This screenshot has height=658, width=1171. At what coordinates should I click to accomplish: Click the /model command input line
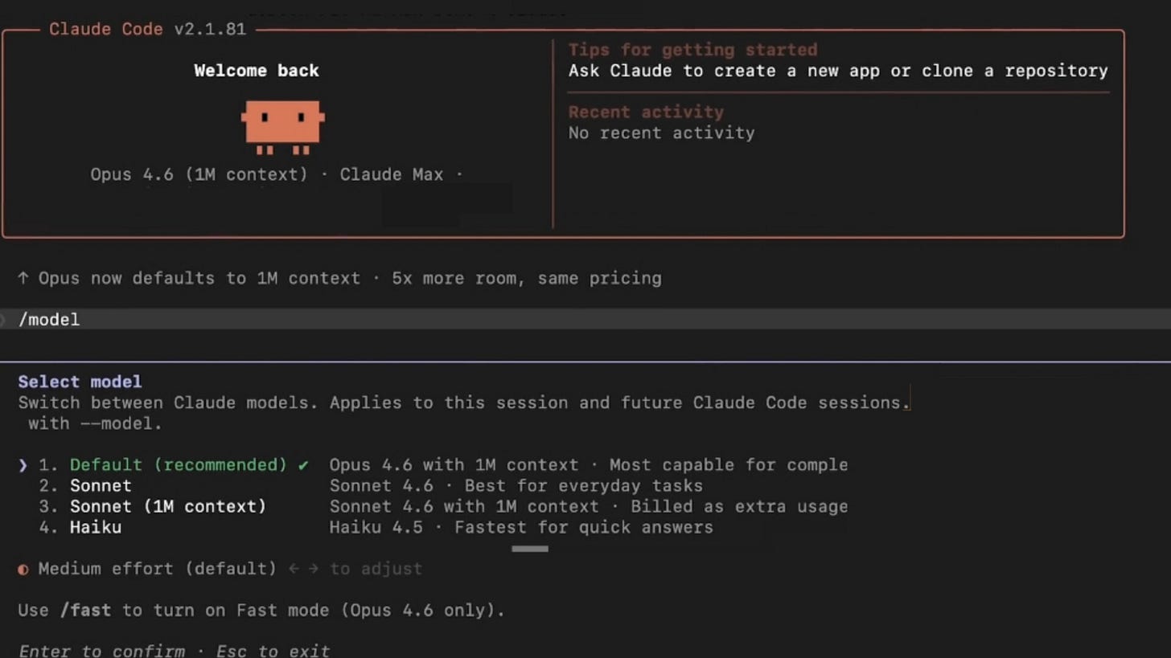[585, 319]
